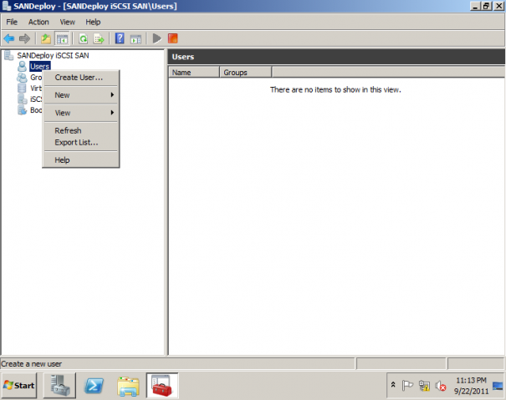Select the Users tree item label
The height and width of the screenshot is (400, 506).
click(x=39, y=67)
